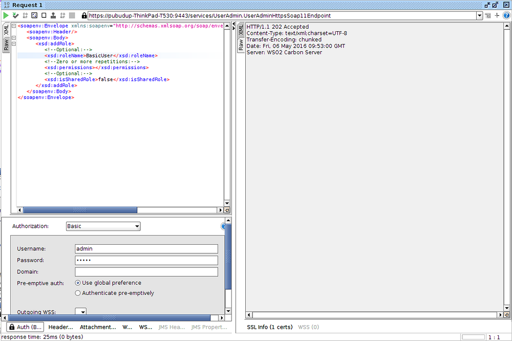
Task: Switch request editor to Raw view tab
Action: coord(6,45)
